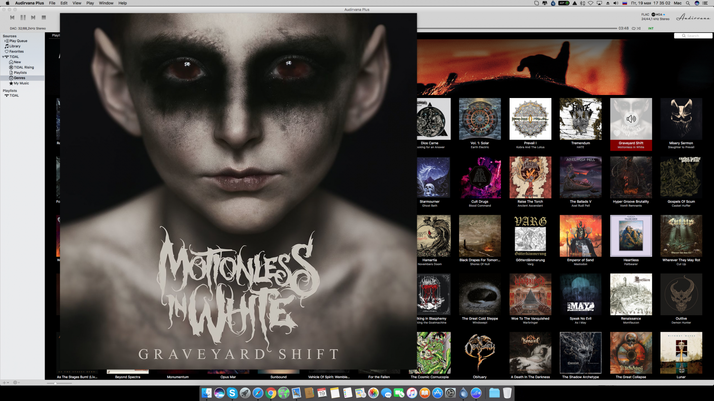Open the Cult Drugs album cover
The width and height of the screenshot is (714, 401).
(480, 177)
